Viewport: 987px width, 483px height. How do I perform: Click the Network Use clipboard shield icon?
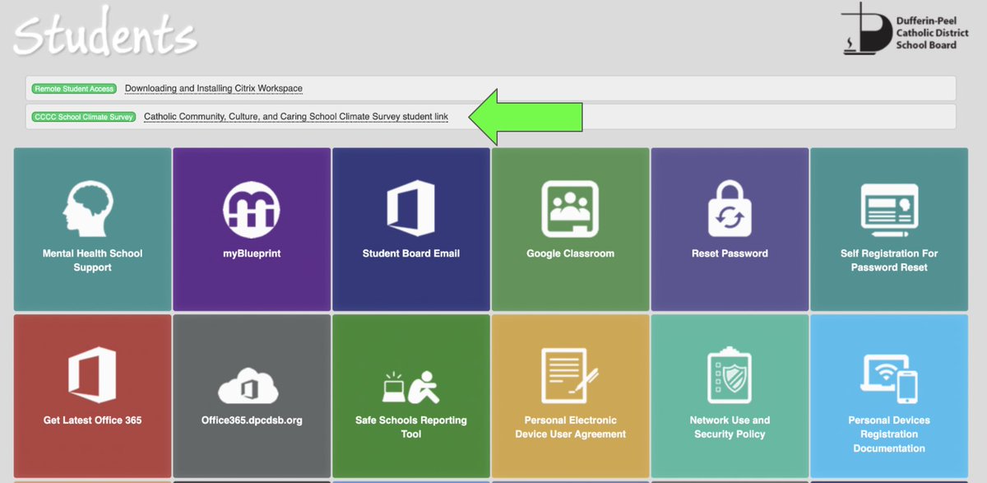[x=730, y=375]
